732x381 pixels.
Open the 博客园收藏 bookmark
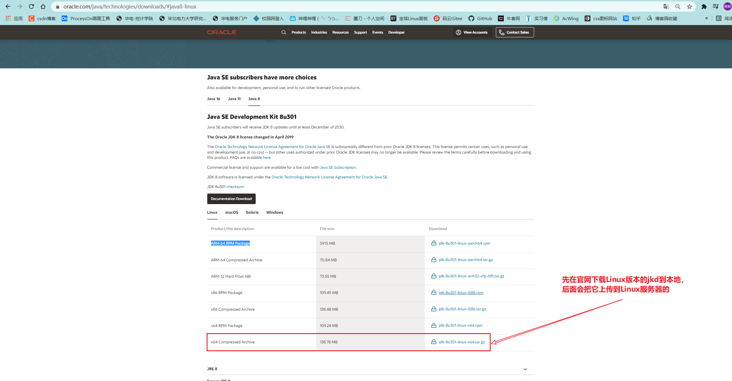[x=662, y=18]
